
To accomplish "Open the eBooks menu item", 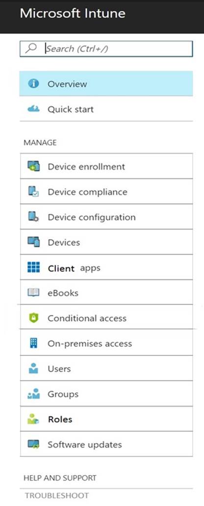I will [x=106, y=293].
